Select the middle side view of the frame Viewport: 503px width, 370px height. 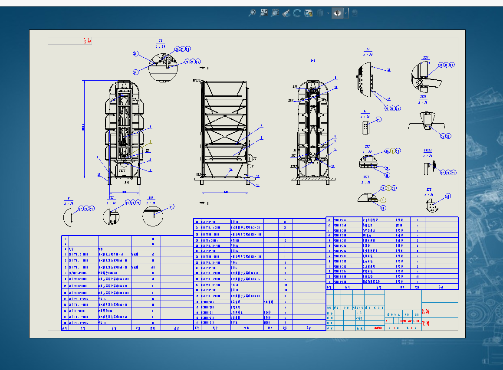click(x=224, y=132)
